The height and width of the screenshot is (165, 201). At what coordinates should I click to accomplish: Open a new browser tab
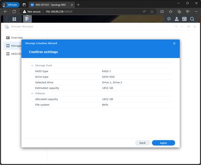78,5
